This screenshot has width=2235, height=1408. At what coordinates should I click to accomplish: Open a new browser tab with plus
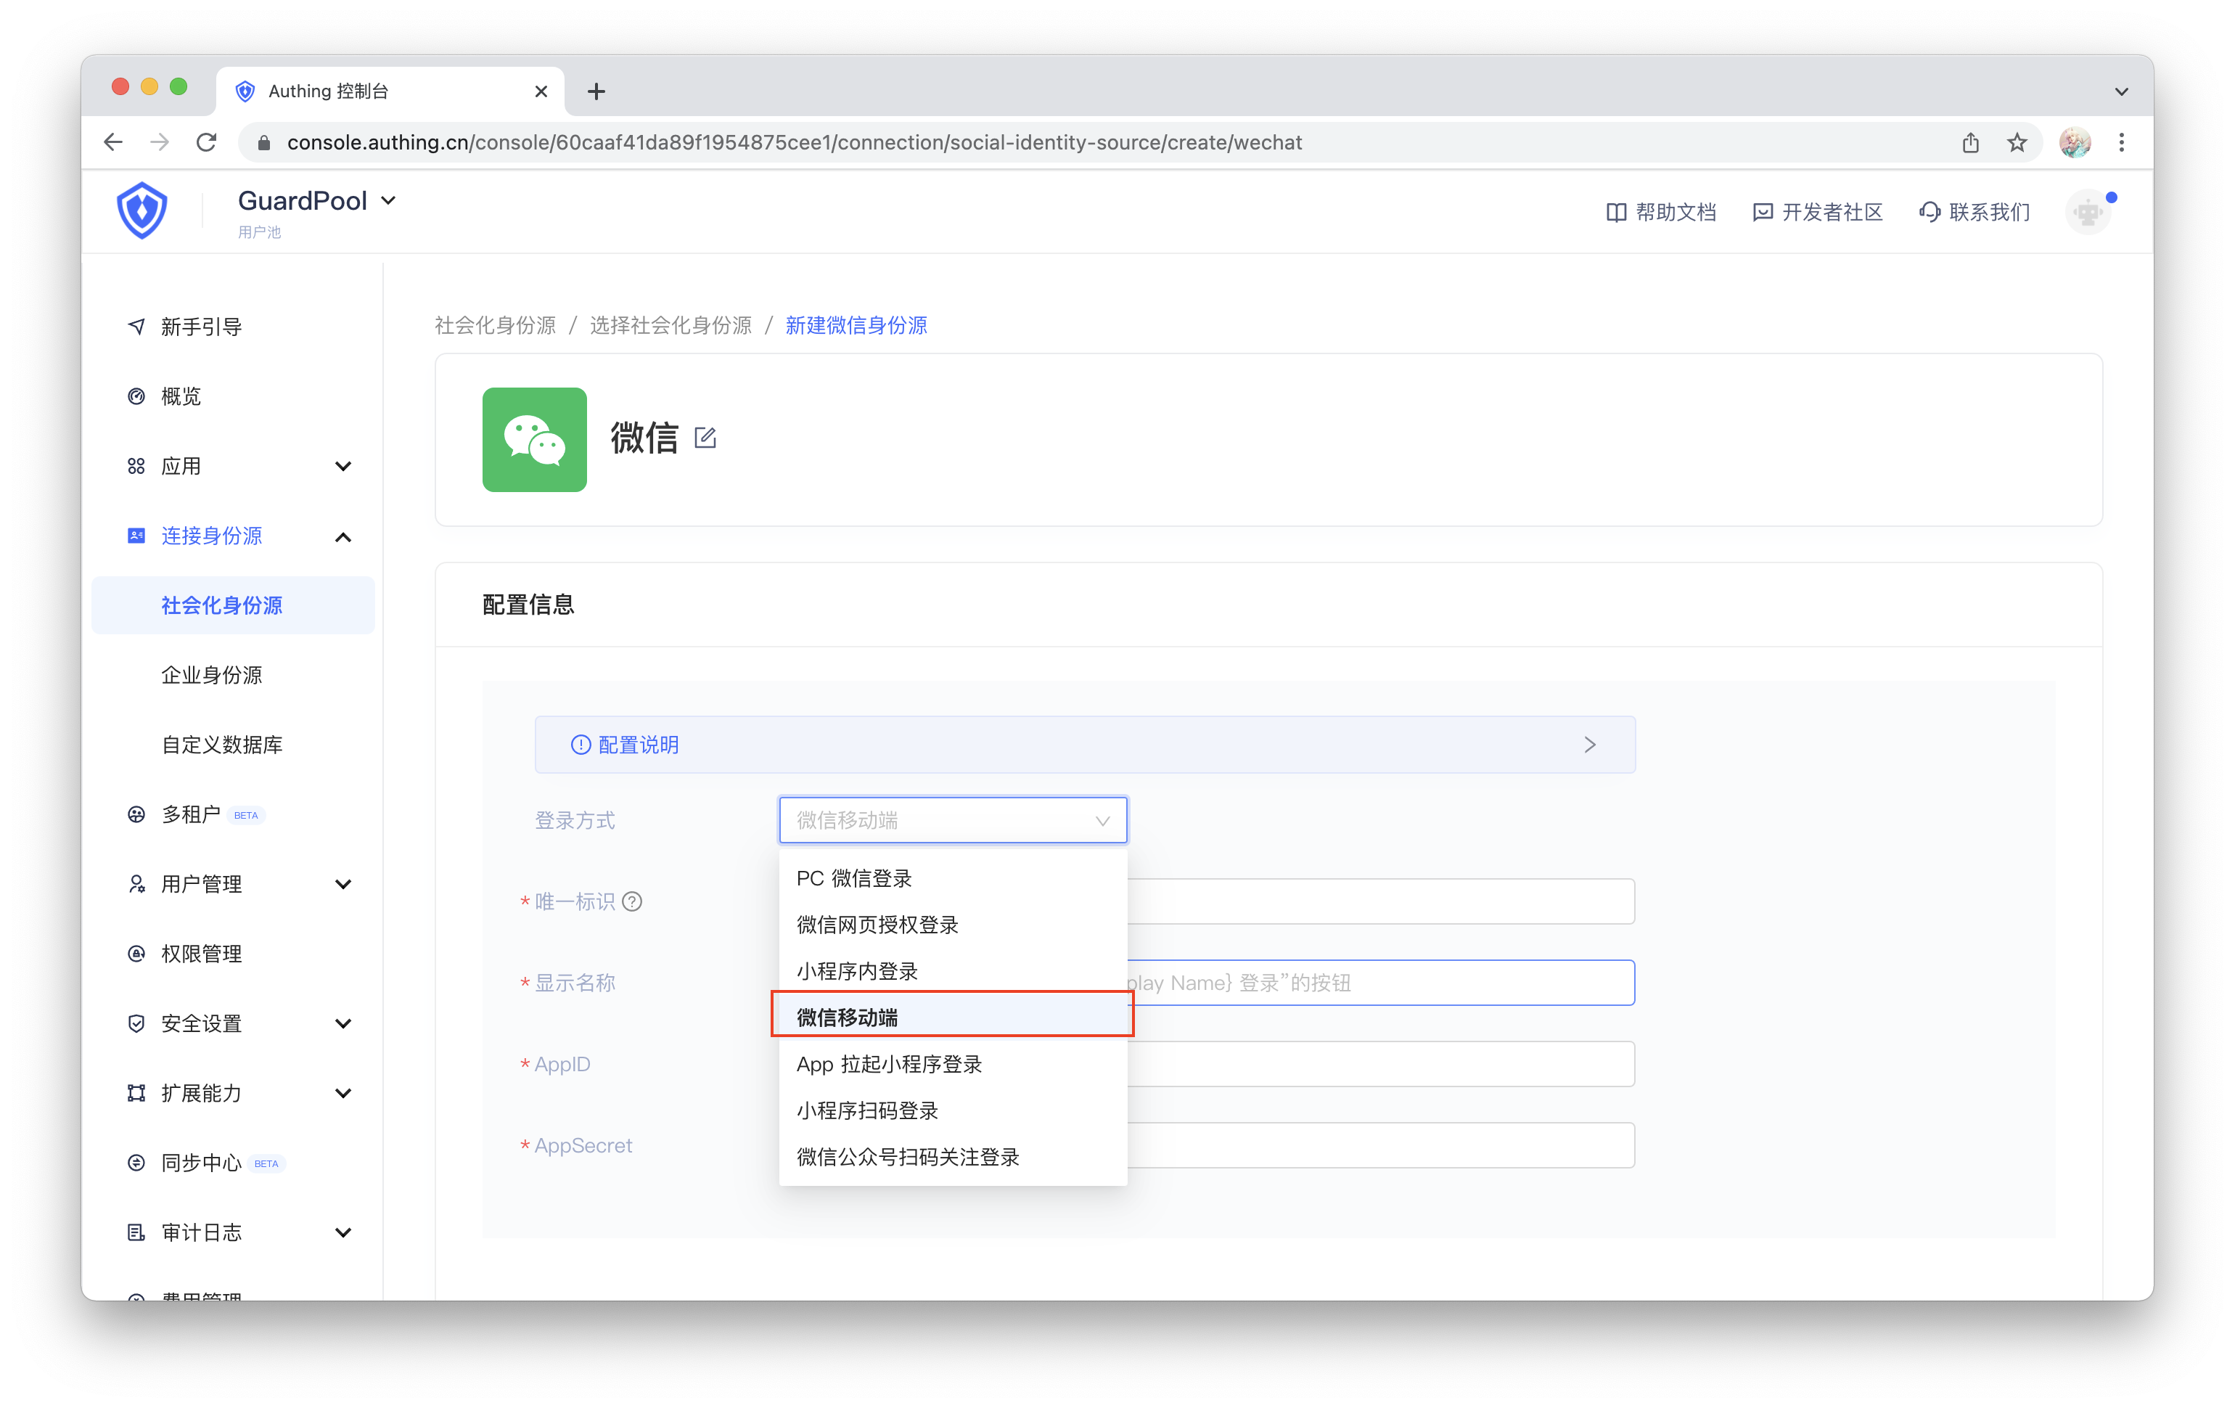[596, 91]
